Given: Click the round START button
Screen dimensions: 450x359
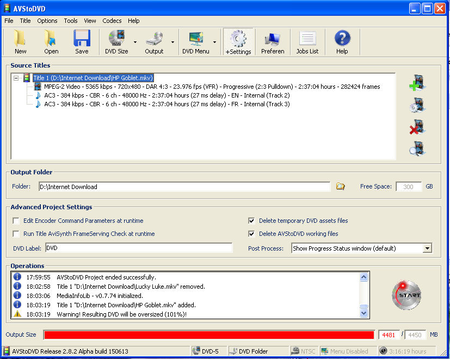Looking at the screenshot, I should (x=406, y=295).
